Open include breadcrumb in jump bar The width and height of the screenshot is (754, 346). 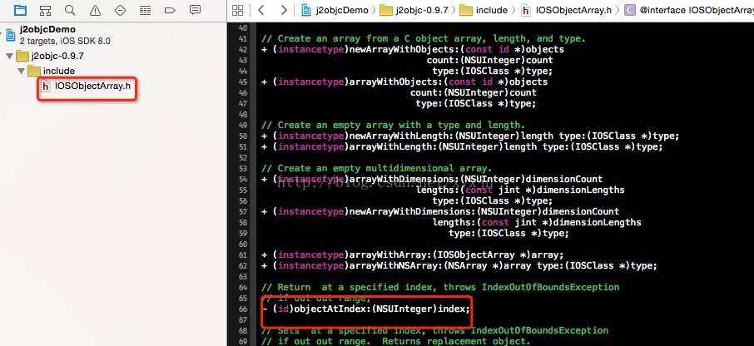[x=484, y=10]
